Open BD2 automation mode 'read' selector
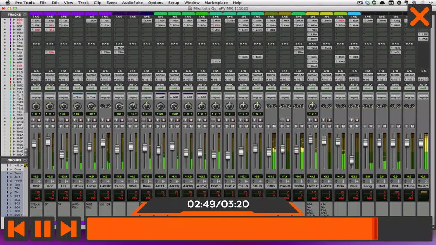436x245 pixels. [36, 88]
